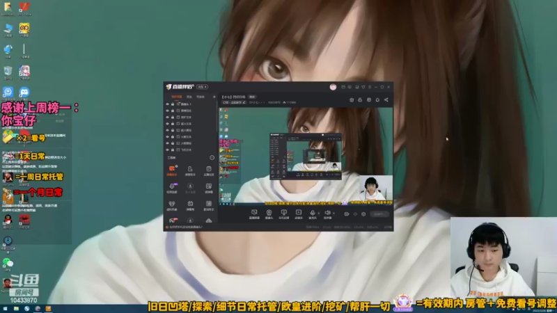Viewport: 557px width, 313px height.
Task: Open the WeChat desktop icon
Action: (x=8, y=264)
